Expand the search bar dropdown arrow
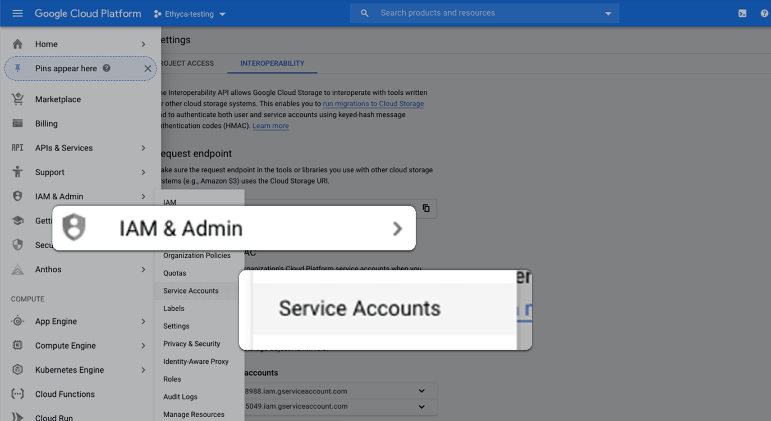The image size is (771, 421). 608,13
